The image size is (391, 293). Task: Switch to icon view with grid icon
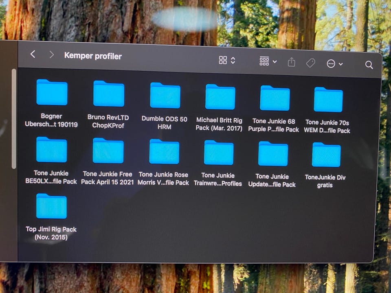[223, 60]
